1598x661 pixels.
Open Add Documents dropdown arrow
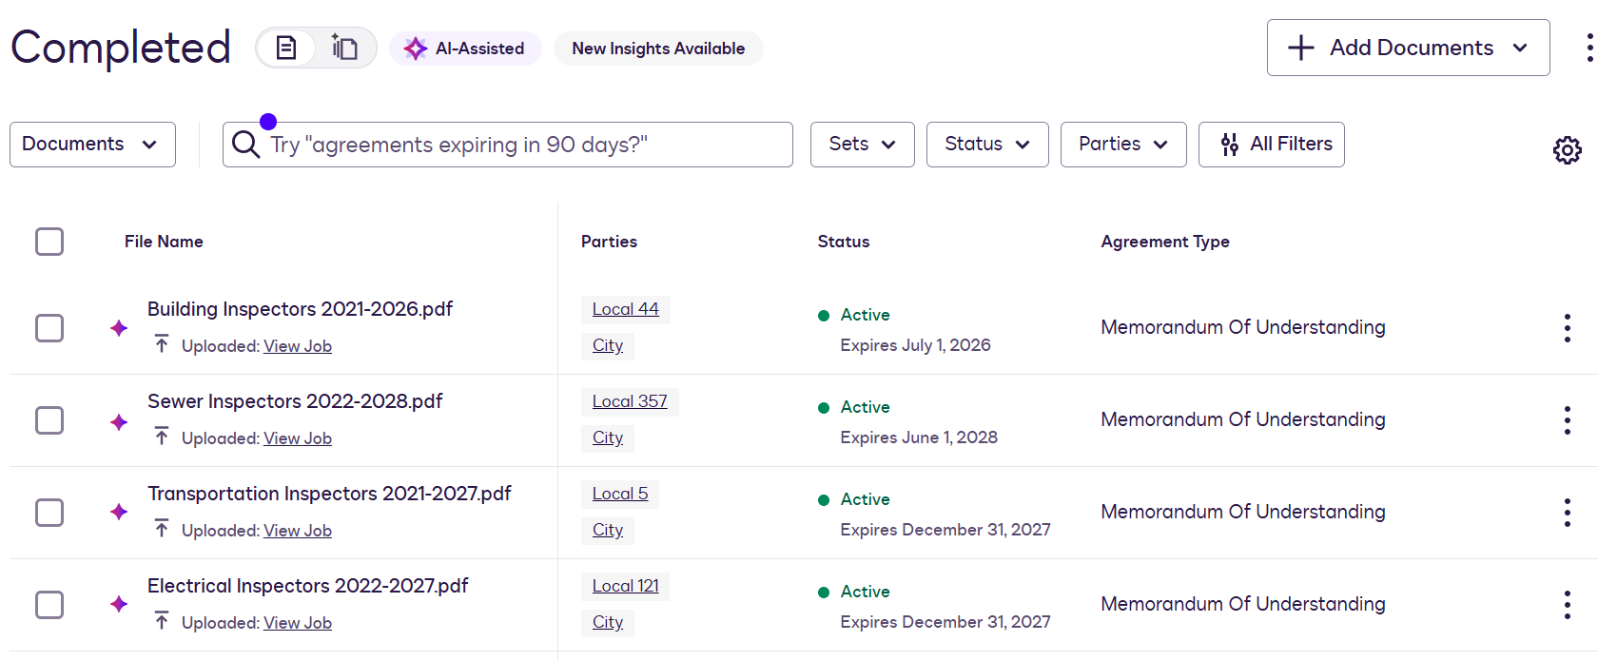coord(1520,48)
